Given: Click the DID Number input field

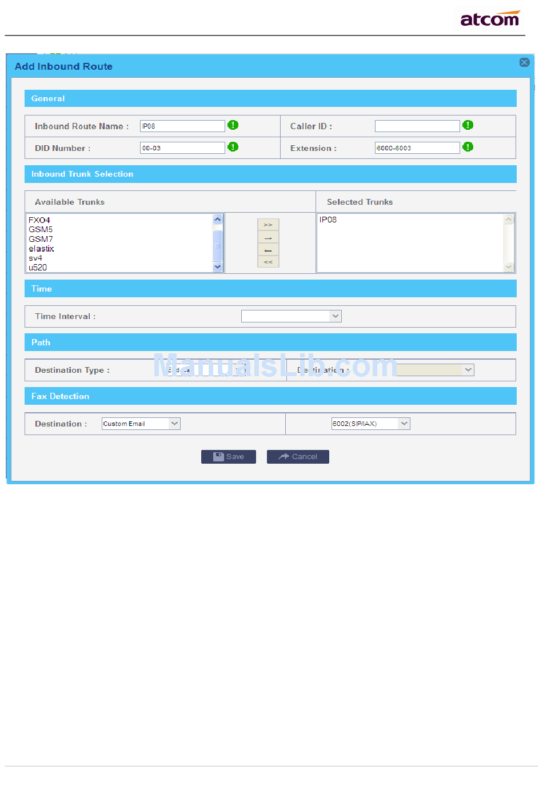Looking at the screenshot, I should click(x=183, y=148).
